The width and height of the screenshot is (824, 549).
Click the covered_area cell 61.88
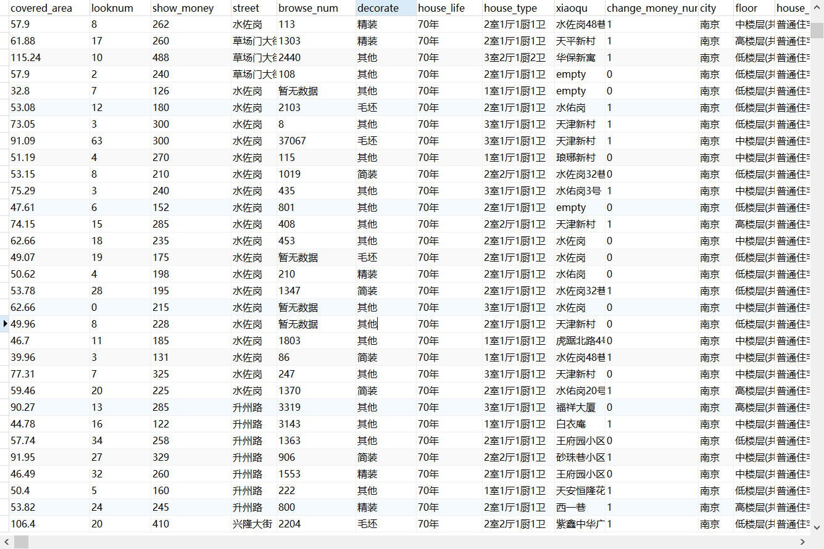pos(49,41)
